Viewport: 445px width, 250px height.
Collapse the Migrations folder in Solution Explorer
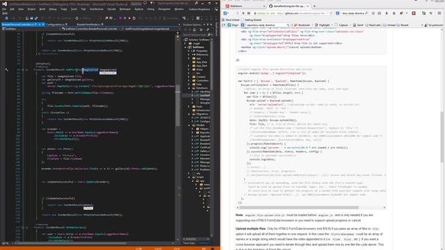(189, 114)
